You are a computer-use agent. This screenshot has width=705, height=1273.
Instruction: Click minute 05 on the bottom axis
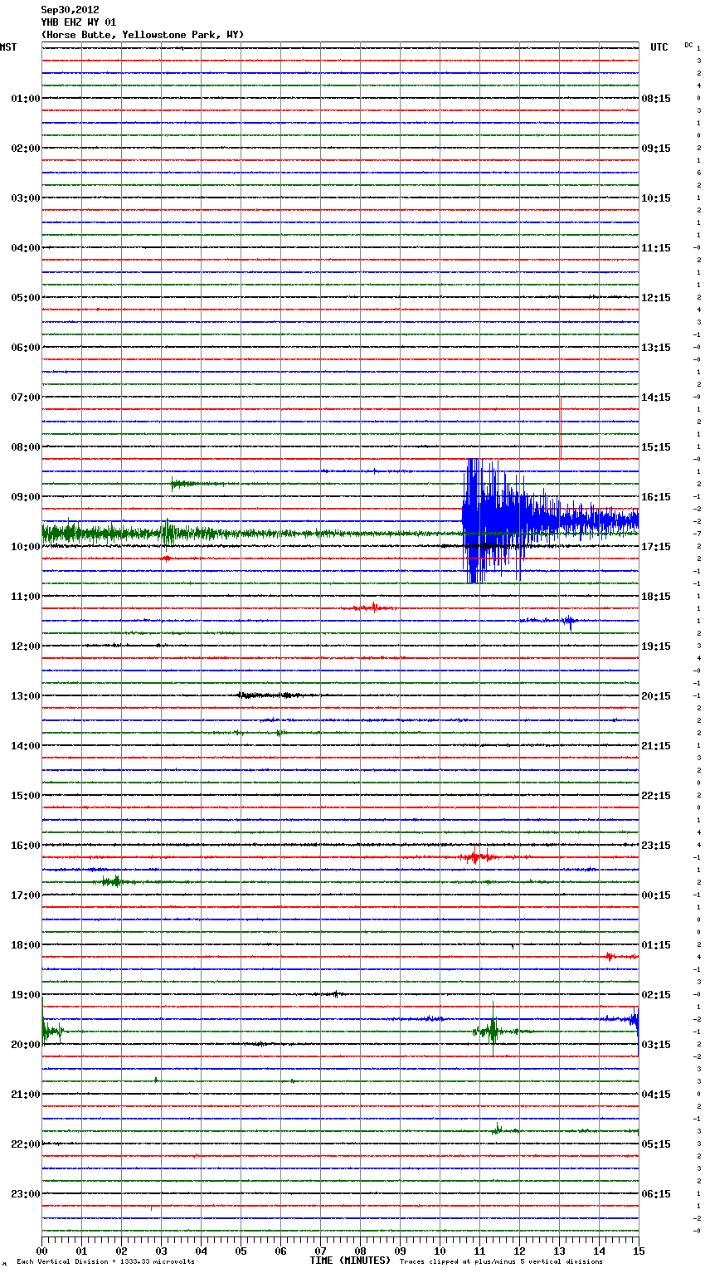pyautogui.click(x=241, y=1251)
